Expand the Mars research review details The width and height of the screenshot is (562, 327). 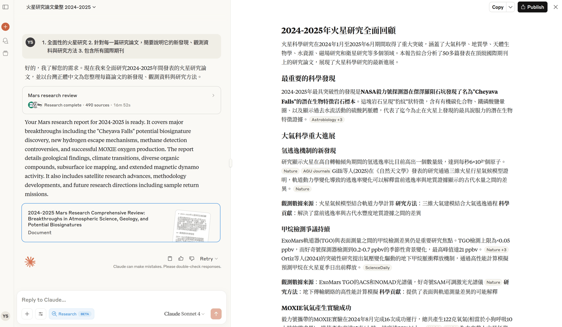coord(121,100)
